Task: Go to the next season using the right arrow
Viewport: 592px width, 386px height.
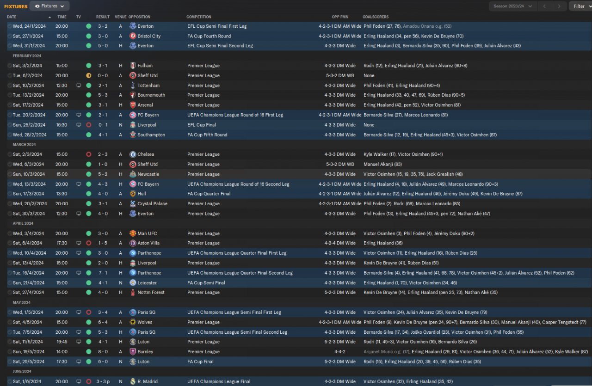Action: [560, 6]
